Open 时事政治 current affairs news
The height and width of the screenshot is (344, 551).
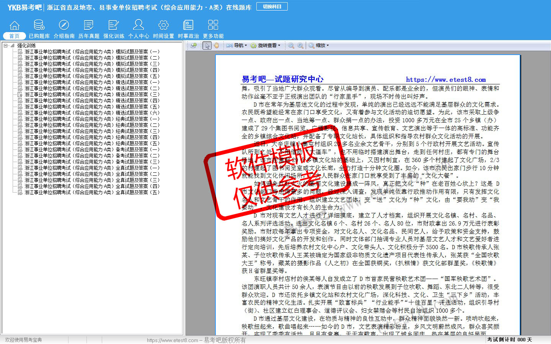click(x=188, y=29)
